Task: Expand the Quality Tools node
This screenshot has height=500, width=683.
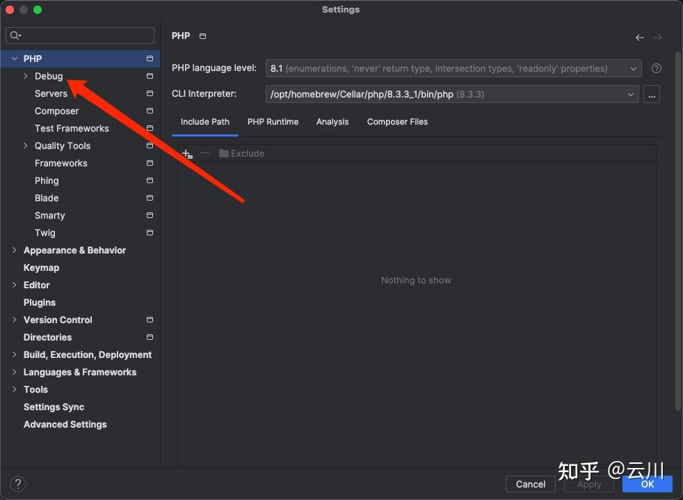Action: click(26, 146)
